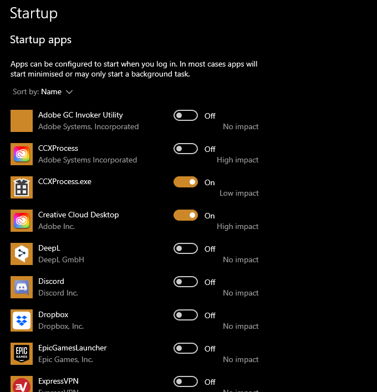This screenshot has height=392, width=377.
Task: Click the chevron next to Sort by Name
Action: [69, 92]
